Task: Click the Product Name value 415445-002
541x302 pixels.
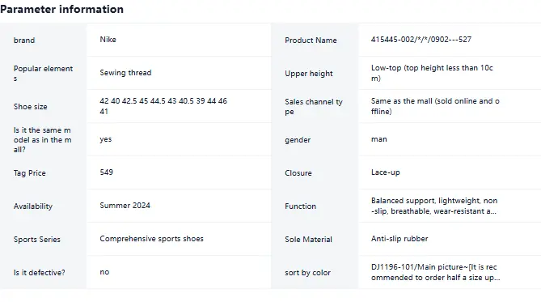Action: (421, 40)
